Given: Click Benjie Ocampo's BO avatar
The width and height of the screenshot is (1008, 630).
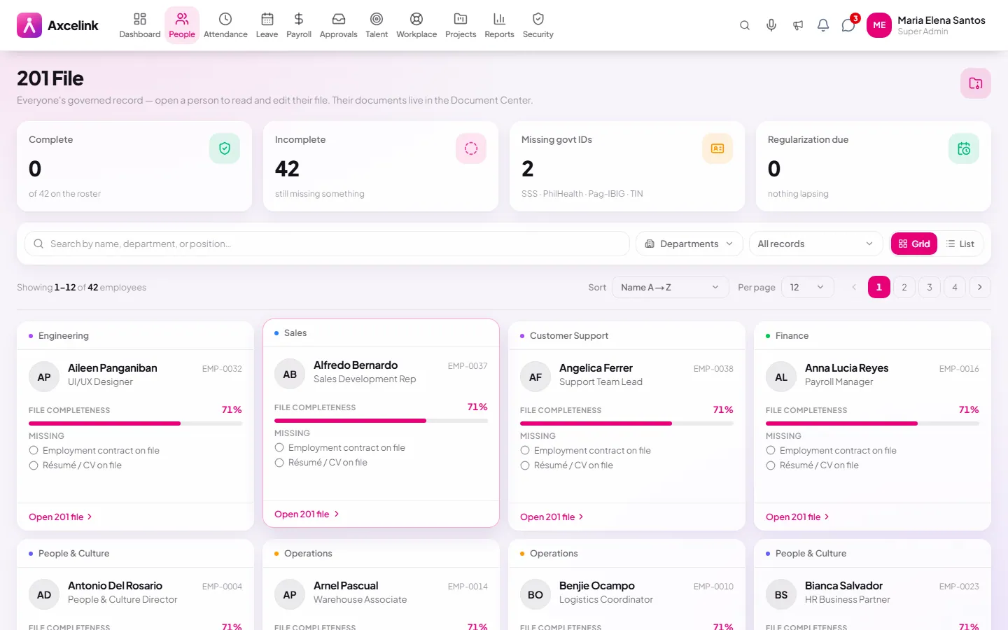Looking at the screenshot, I should click(535, 595).
